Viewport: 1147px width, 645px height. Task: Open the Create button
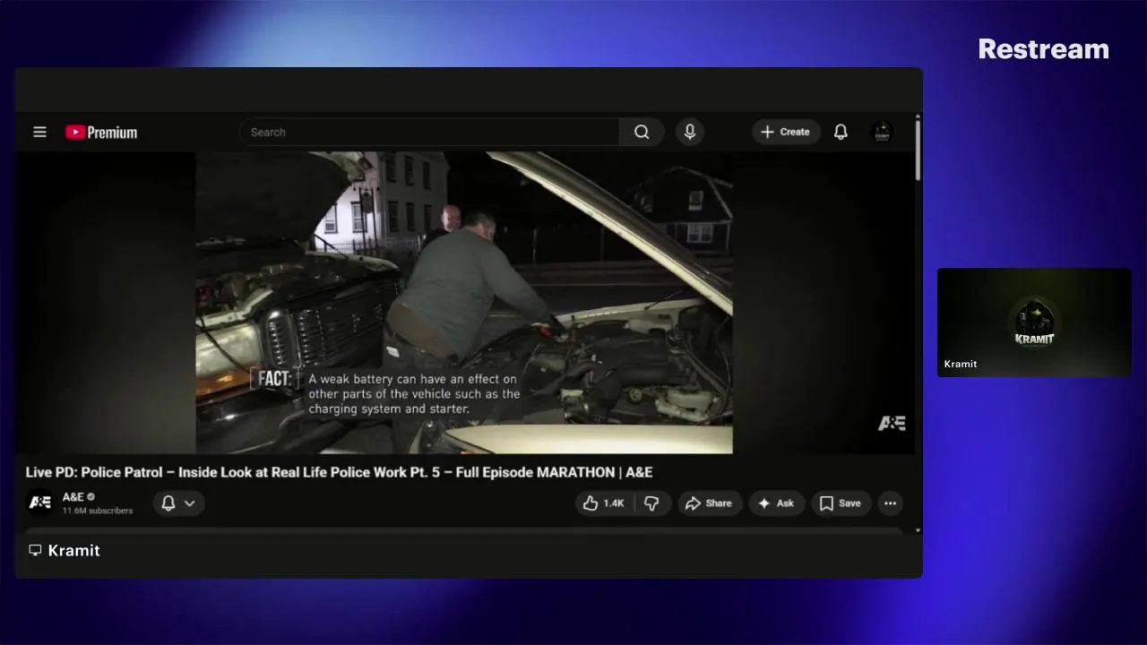786,132
